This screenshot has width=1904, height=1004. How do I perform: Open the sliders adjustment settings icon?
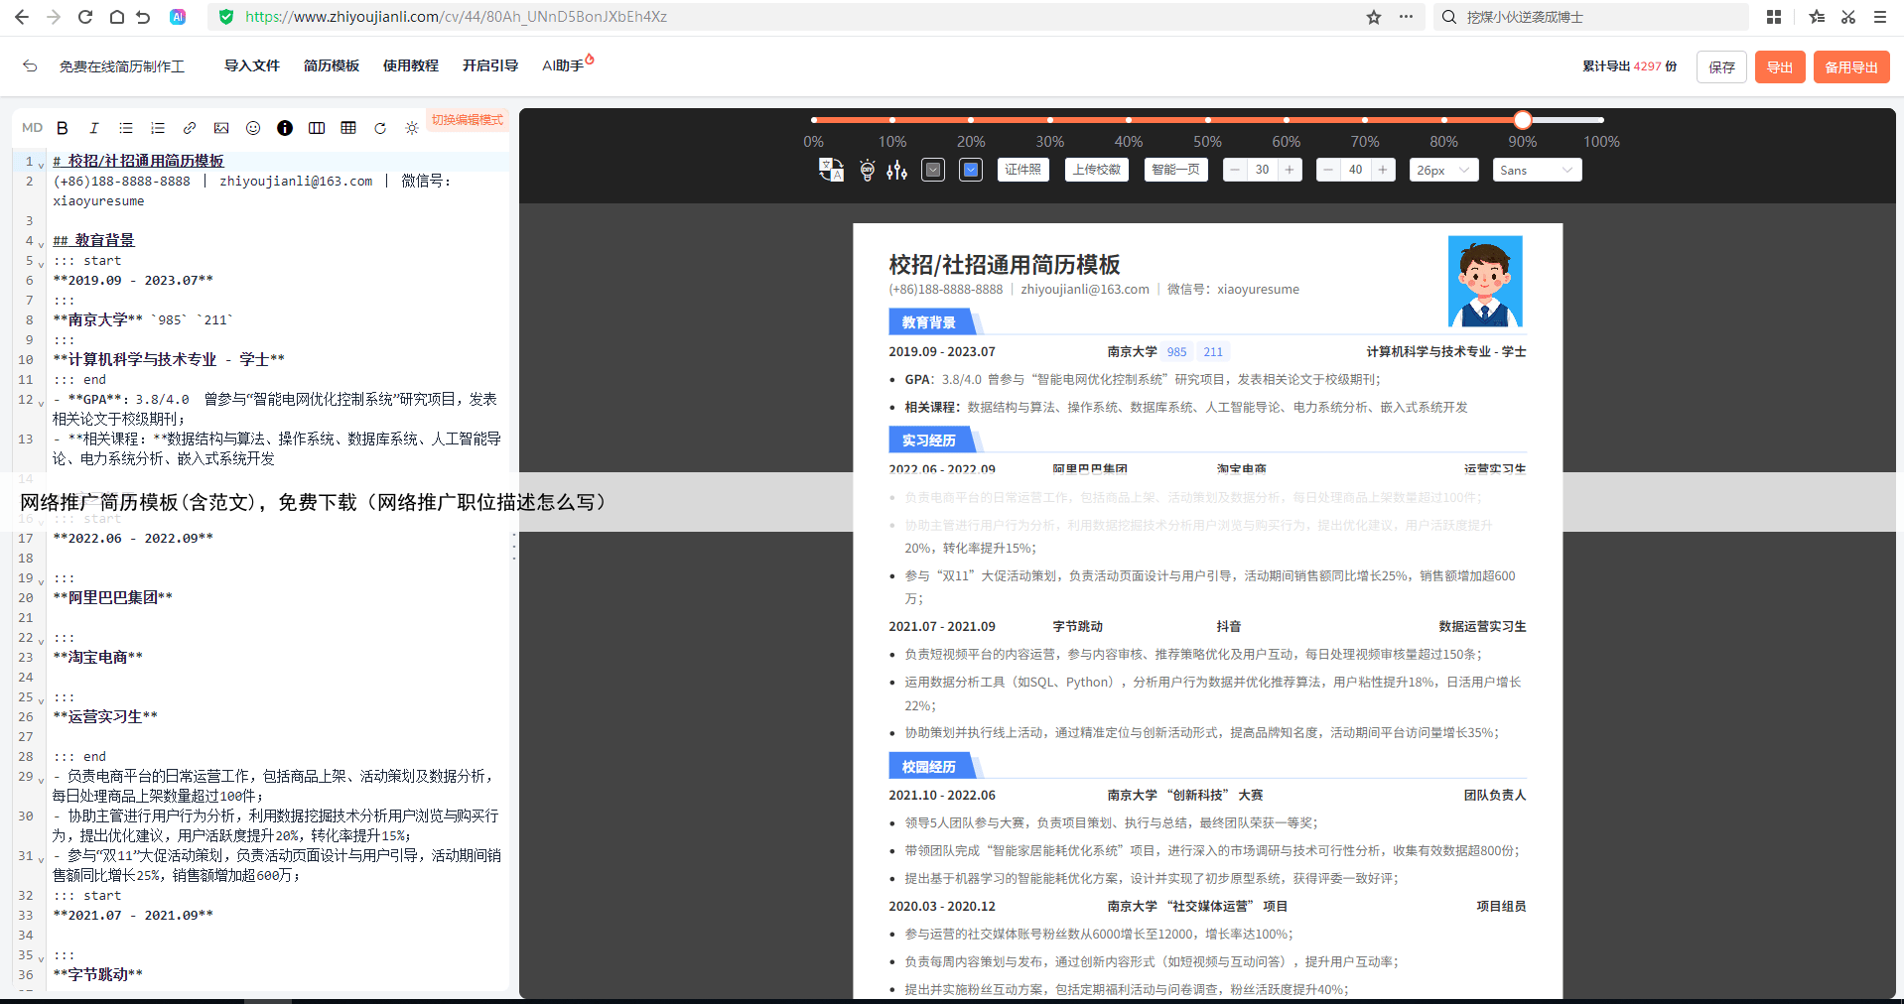[897, 170]
